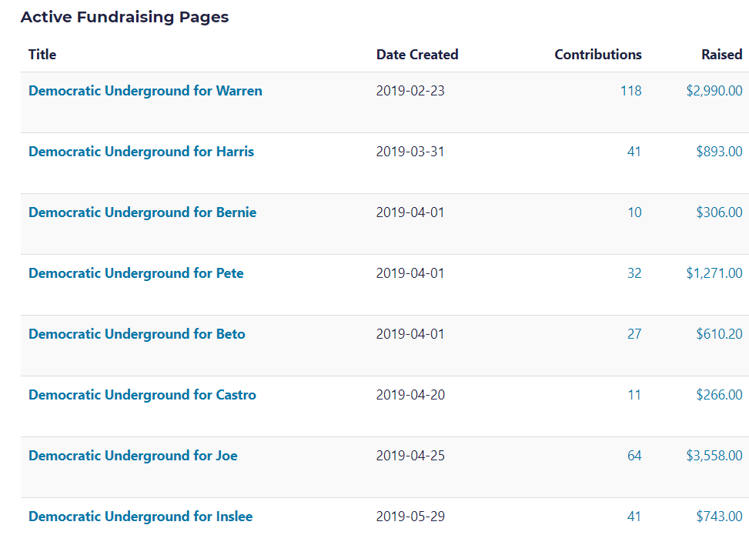The image size is (749, 545).
Task: Open Democratic Underground for Inslee page
Action: 140,517
